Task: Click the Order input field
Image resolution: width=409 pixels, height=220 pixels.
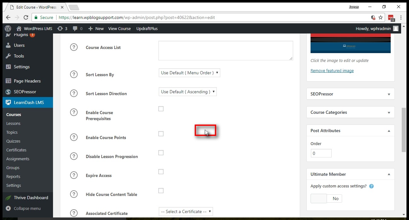Action: [x=321, y=153]
